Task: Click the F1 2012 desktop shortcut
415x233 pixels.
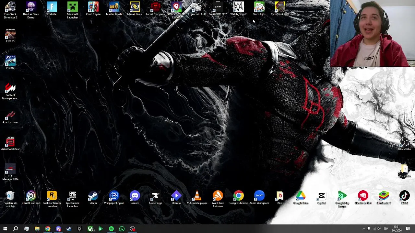Action: pyautogui.click(x=10, y=62)
